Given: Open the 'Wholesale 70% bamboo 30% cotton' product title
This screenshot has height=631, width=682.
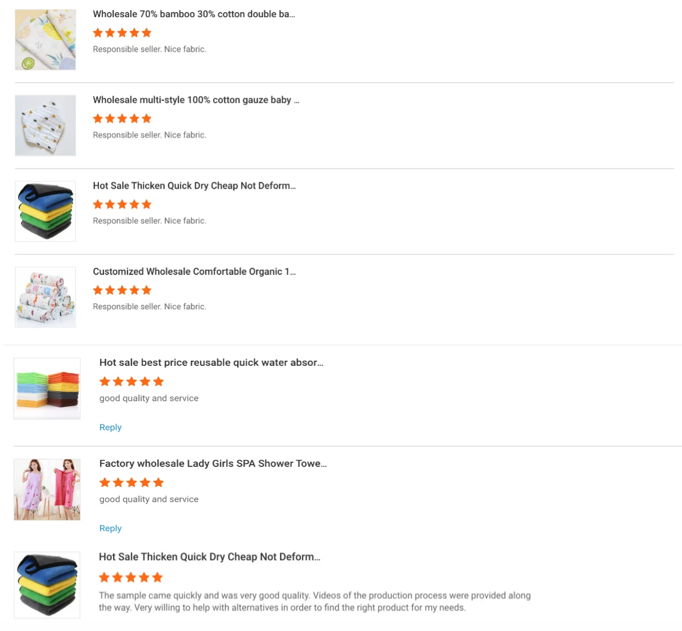Looking at the screenshot, I should (x=194, y=14).
